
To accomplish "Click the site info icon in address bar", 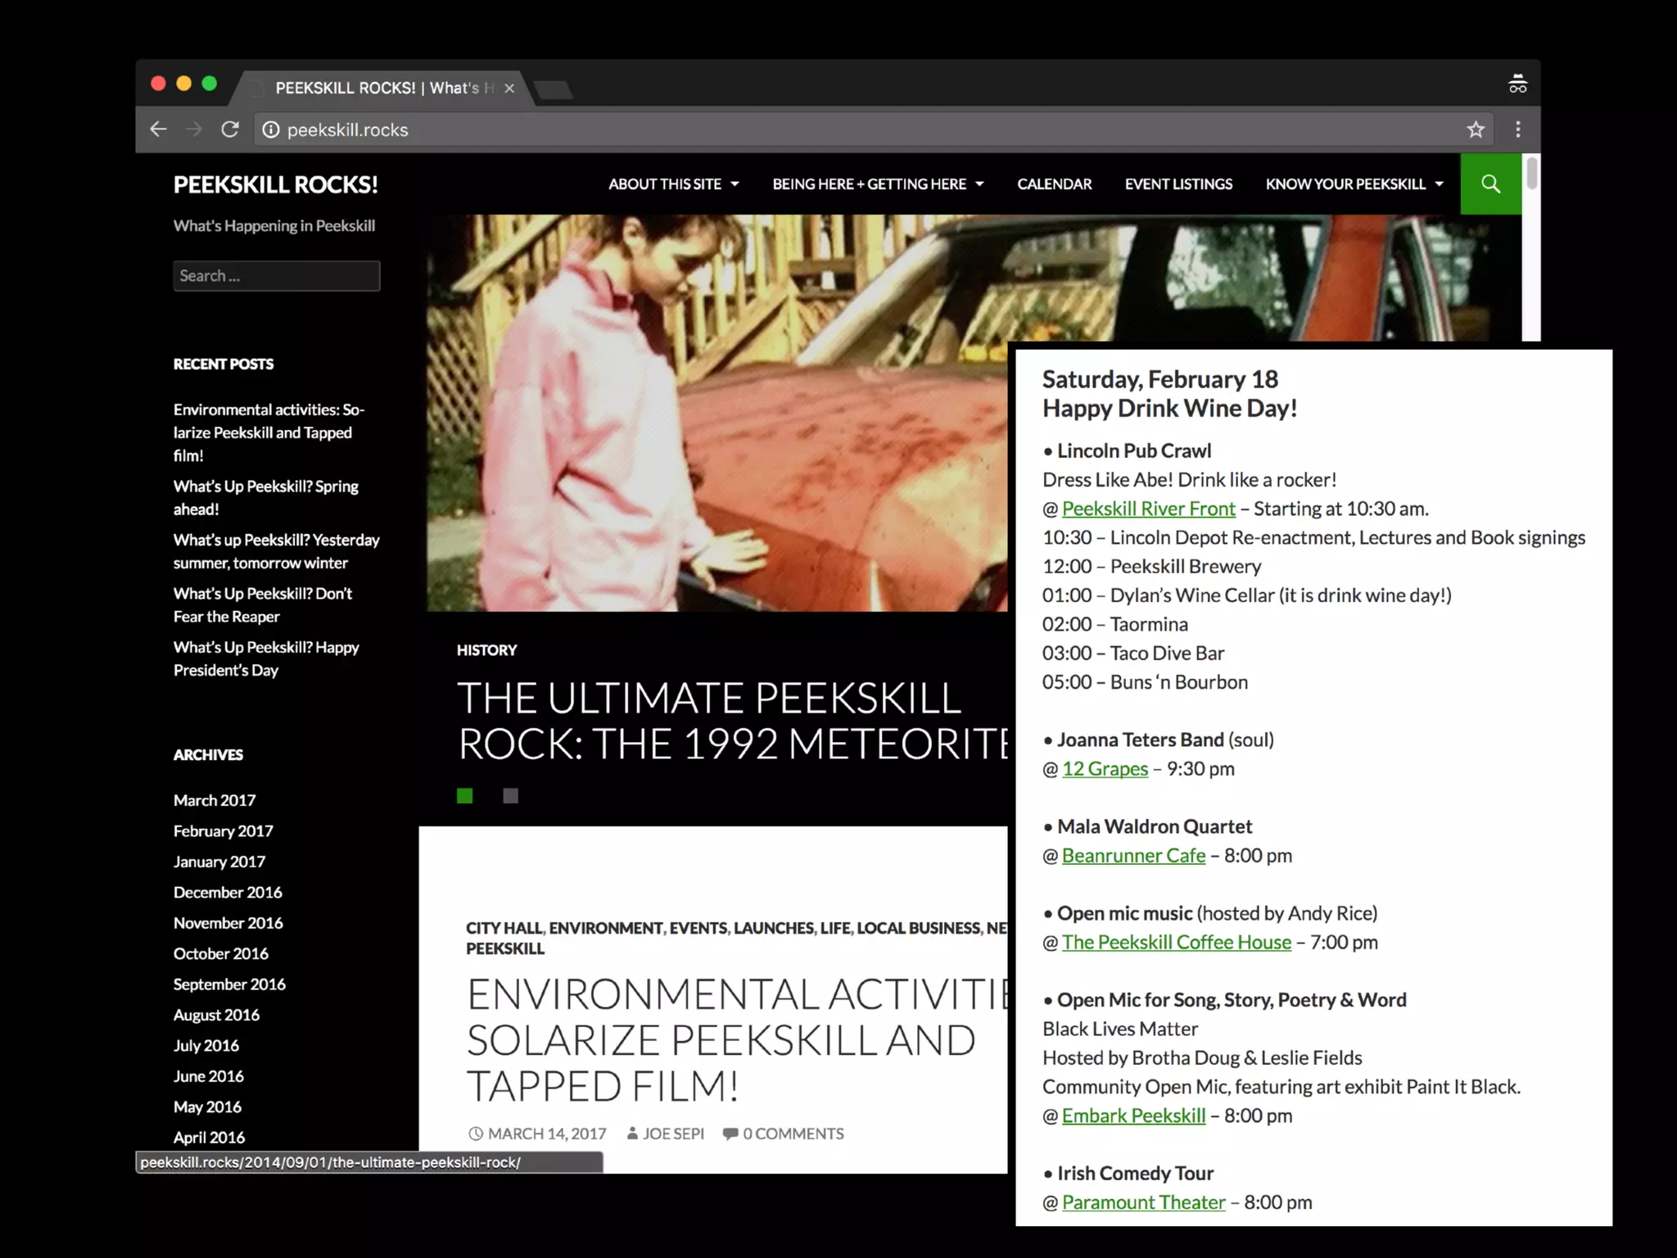I will 271,130.
